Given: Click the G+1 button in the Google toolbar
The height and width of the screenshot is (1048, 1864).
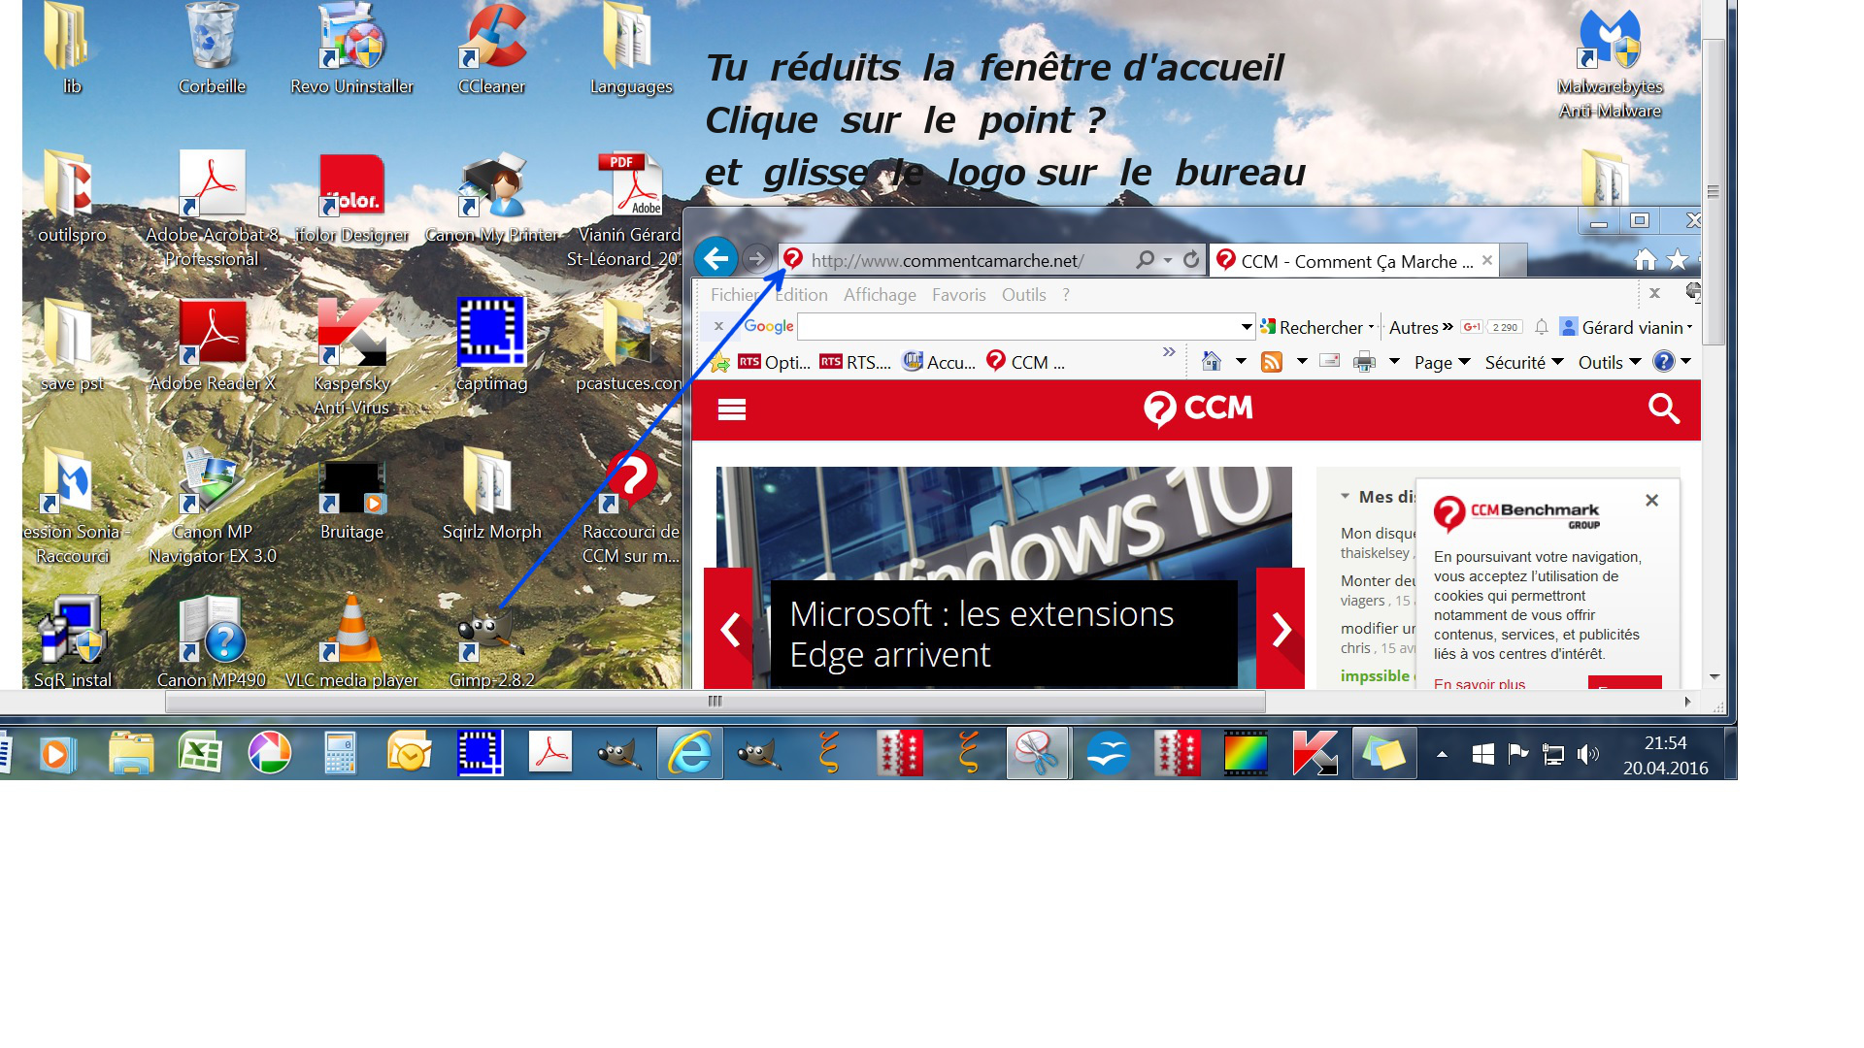Looking at the screenshot, I should pyautogui.click(x=1473, y=327).
